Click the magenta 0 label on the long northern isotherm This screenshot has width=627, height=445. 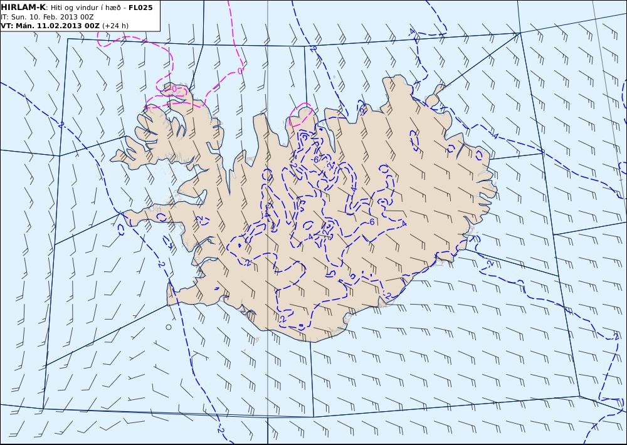tap(240, 71)
